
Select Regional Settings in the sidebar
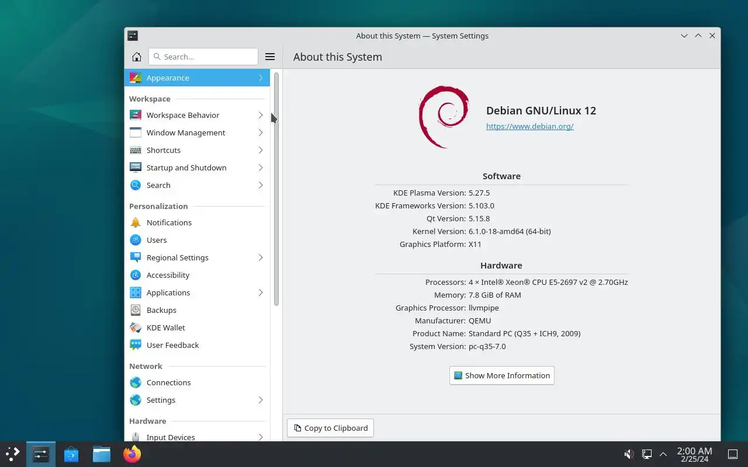point(197,257)
